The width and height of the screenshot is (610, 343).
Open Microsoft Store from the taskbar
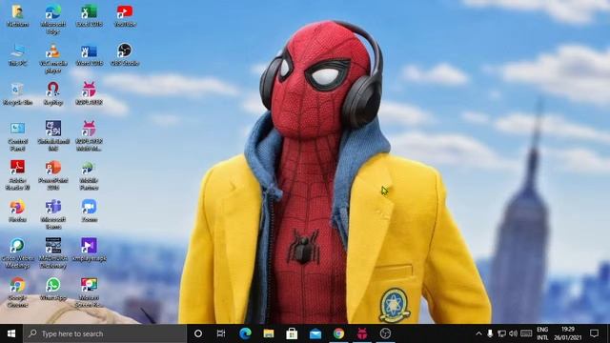pos(292,333)
